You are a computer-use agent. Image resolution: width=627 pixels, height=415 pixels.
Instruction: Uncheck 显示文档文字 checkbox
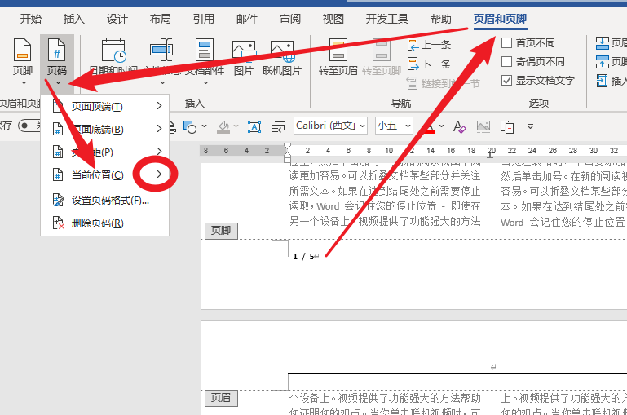506,81
